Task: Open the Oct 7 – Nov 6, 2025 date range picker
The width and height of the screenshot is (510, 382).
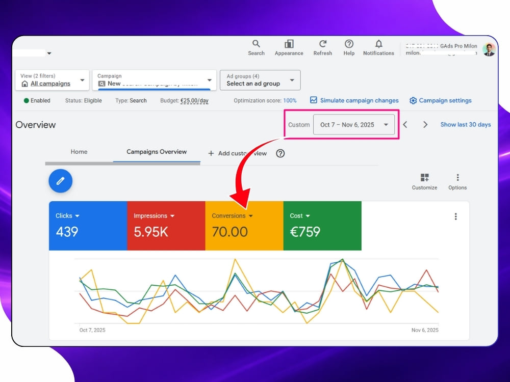Action: click(x=354, y=125)
